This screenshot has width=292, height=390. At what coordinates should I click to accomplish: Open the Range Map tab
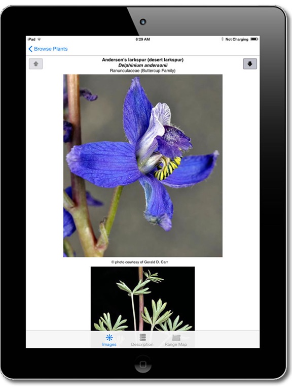175,340
